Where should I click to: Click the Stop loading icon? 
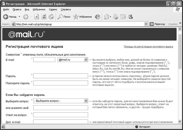click(x=36, y=17)
